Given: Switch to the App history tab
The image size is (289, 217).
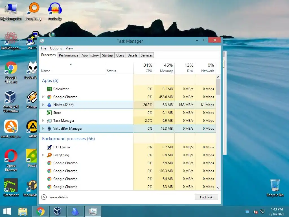Looking at the screenshot, I should pos(90,55).
